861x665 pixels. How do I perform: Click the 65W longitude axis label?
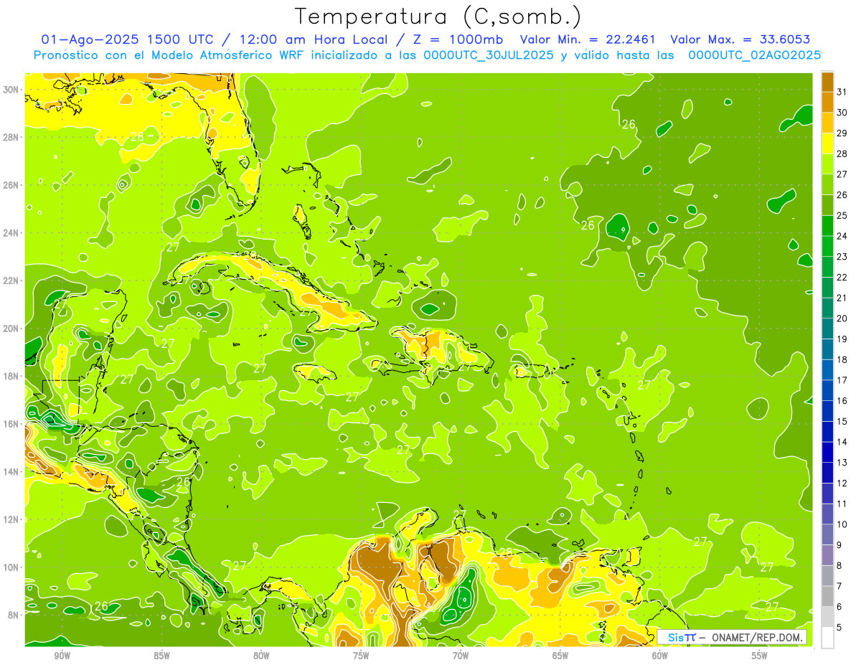pyautogui.click(x=560, y=656)
